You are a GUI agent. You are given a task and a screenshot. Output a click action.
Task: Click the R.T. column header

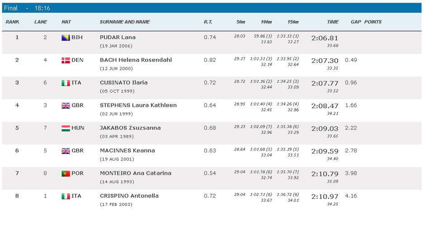[208, 22]
